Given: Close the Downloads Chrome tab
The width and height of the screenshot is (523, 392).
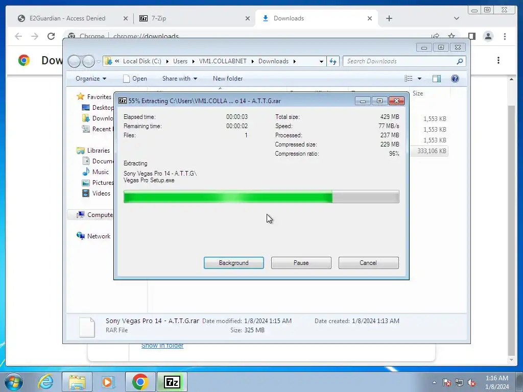Looking at the screenshot, I should [370, 18].
